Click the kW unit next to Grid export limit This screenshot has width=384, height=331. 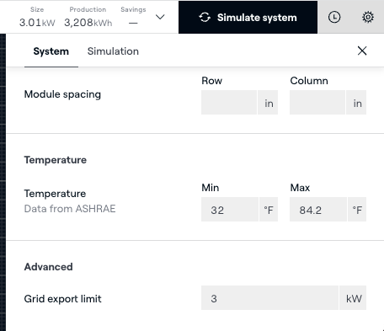[x=353, y=298]
